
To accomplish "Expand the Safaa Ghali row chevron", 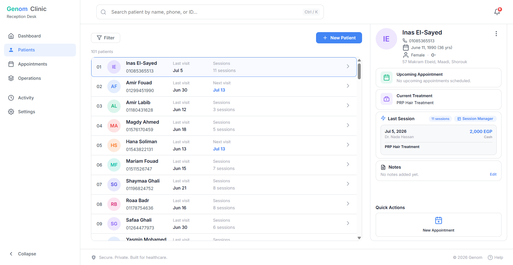I will (x=348, y=223).
